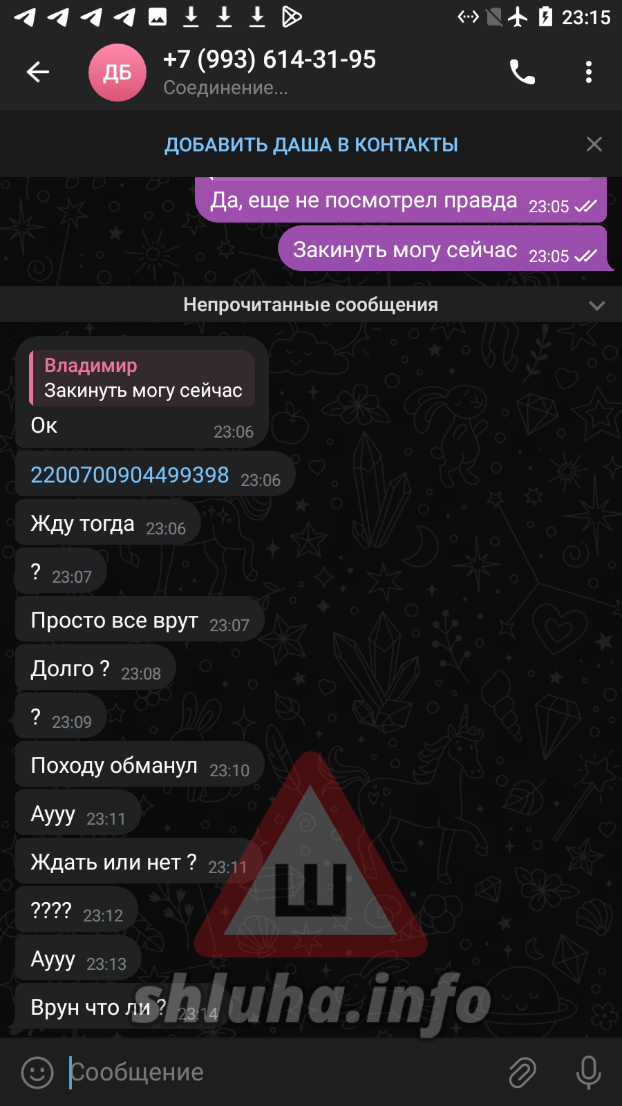Image resolution: width=622 pixels, height=1106 pixels.
Task: Tap the microphone voice message icon
Action: (589, 1073)
